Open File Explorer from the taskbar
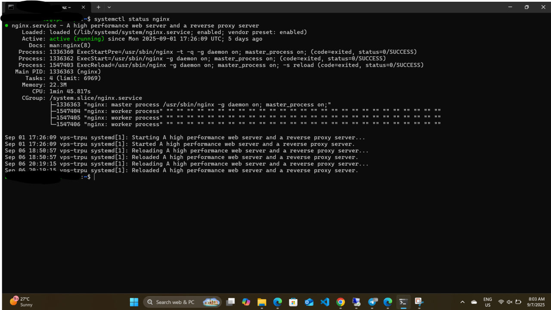Image resolution: width=551 pixels, height=310 pixels. coord(262,302)
